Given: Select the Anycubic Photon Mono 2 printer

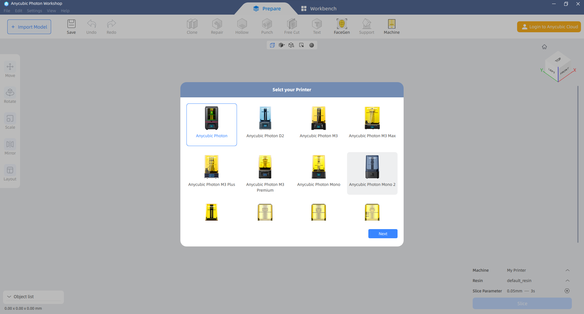Looking at the screenshot, I should [x=372, y=173].
